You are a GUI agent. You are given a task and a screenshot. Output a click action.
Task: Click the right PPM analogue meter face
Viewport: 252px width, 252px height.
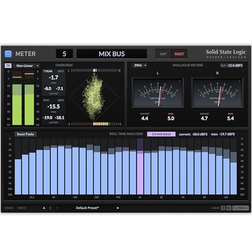pos(217,93)
